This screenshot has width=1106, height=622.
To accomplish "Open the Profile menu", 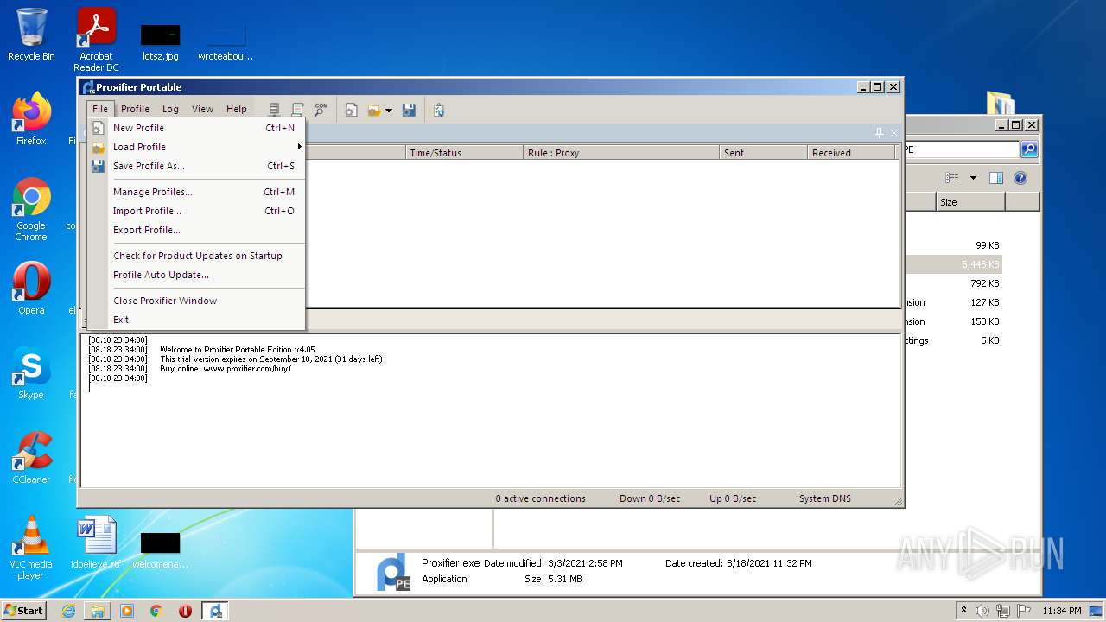I will (135, 109).
